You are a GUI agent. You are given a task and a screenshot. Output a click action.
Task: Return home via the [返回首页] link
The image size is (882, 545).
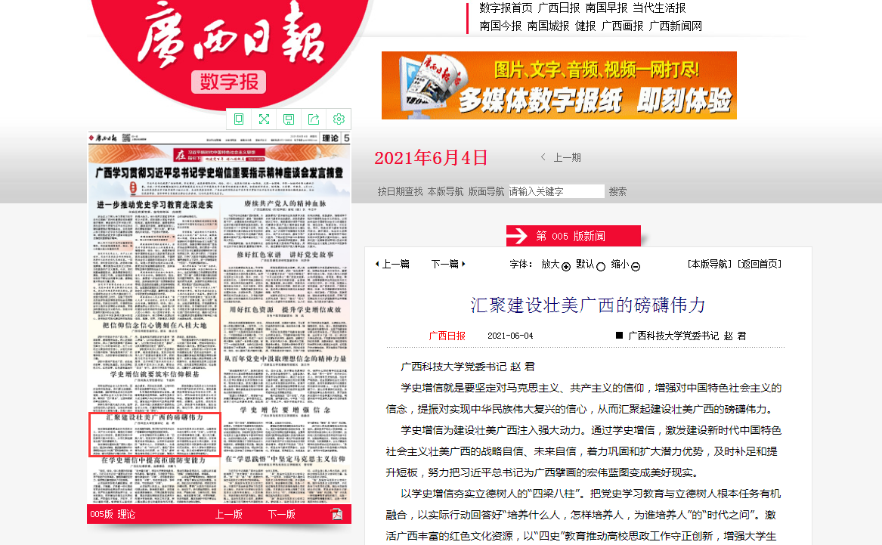point(759,264)
